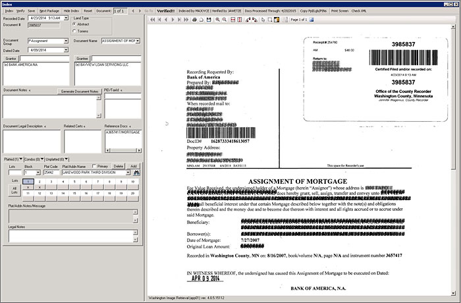Viewport: 461px width, 303px height.
Task: Click Next Package
Action: (49, 11)
